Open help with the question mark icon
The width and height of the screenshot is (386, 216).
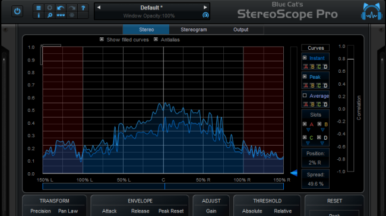click(83, 8)
